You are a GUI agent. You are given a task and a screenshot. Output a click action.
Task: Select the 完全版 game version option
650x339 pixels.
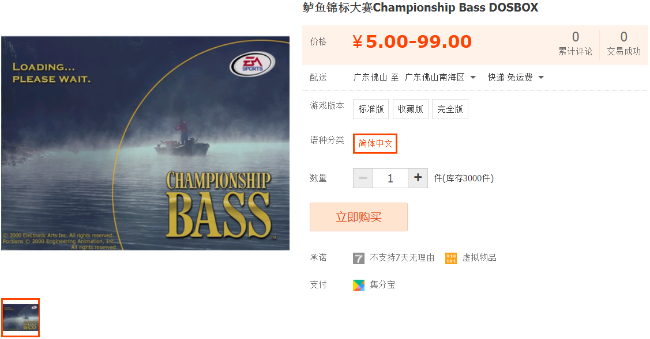(x=450, y=109)
